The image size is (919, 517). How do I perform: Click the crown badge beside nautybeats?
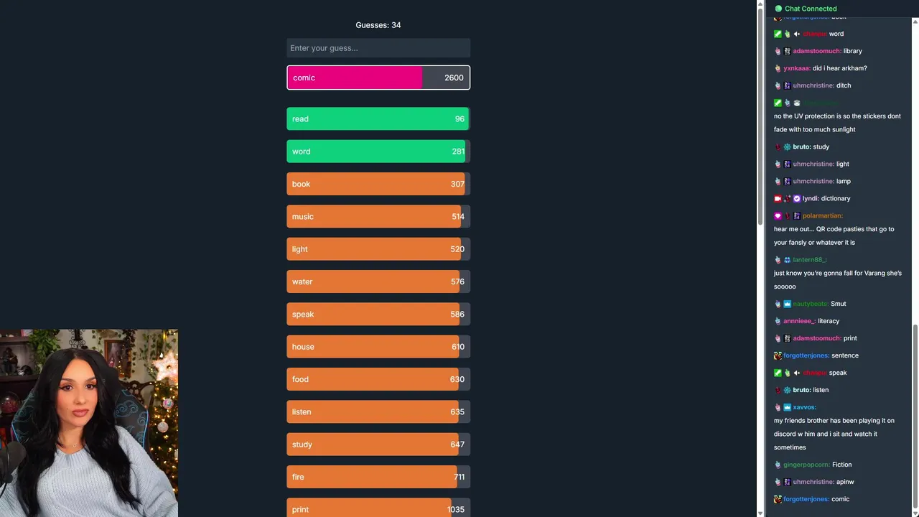pos(787,304)
